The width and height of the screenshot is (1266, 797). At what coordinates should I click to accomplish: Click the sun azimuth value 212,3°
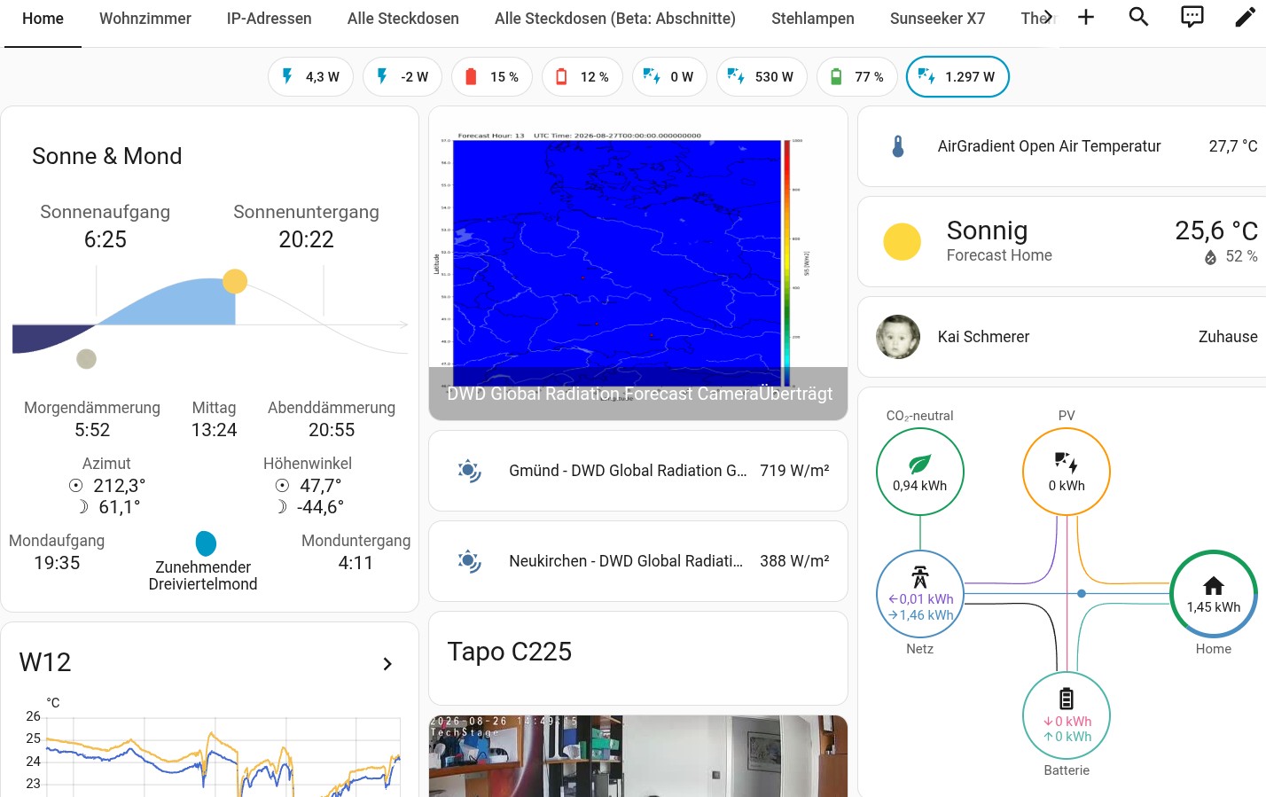[x=119, y=486]
